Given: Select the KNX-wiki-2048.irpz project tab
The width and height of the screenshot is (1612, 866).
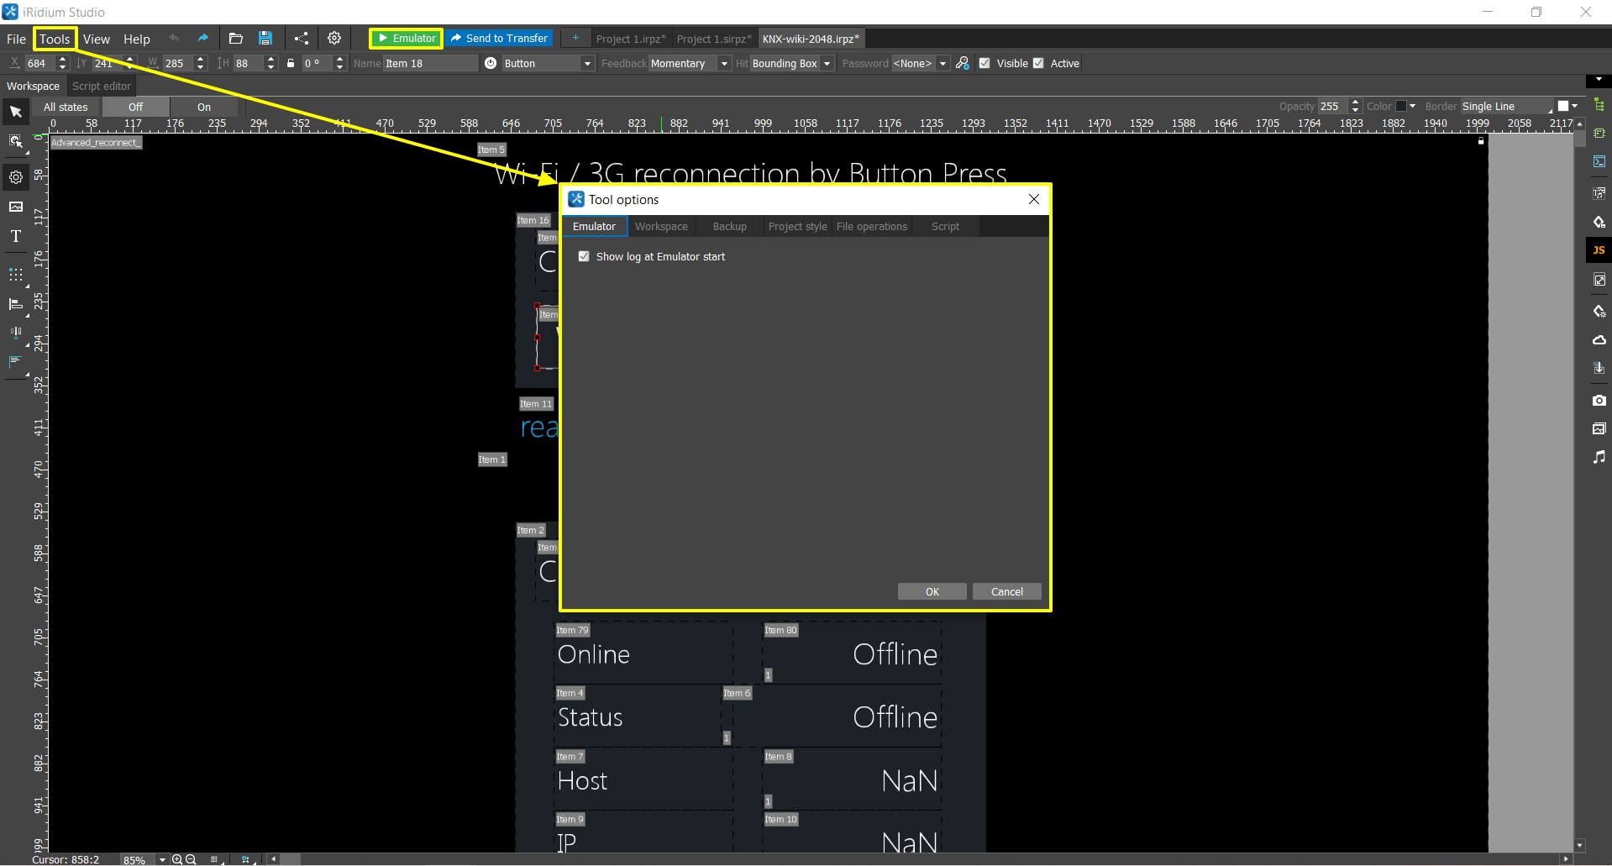Looking at the screenshot, I should pos(809,38).
